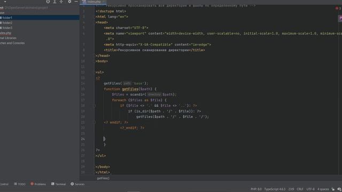Switch to the index.php editor tab

pyautogui.click(x=92, y=2)
